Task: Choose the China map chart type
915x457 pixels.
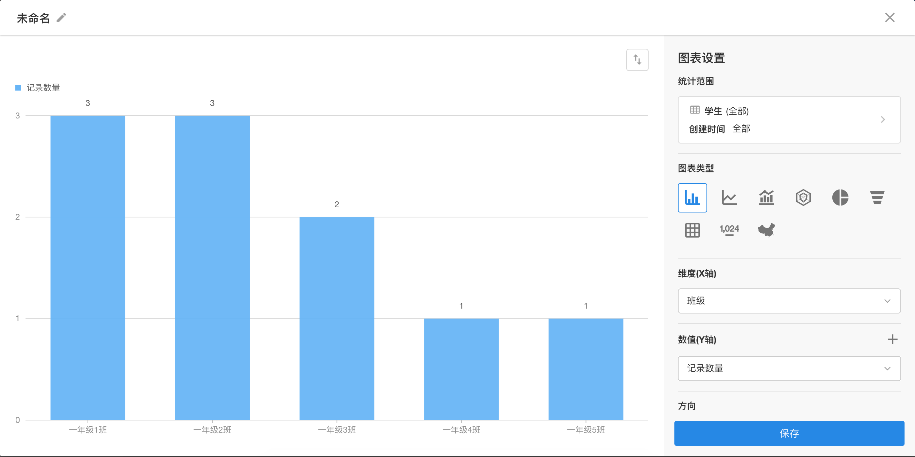Action: [x=766, y=230]
